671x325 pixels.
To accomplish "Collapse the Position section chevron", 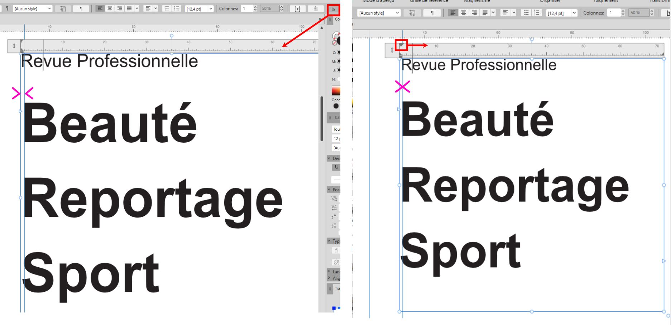I will (x=329, y=189).
